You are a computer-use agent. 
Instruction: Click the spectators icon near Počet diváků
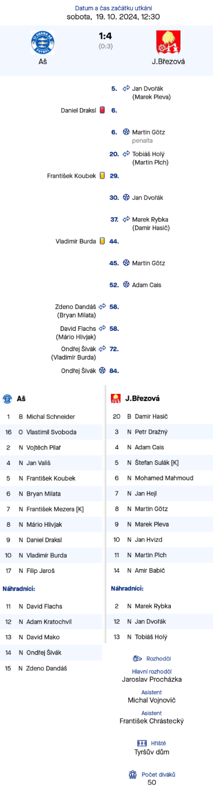pos(133,774)
